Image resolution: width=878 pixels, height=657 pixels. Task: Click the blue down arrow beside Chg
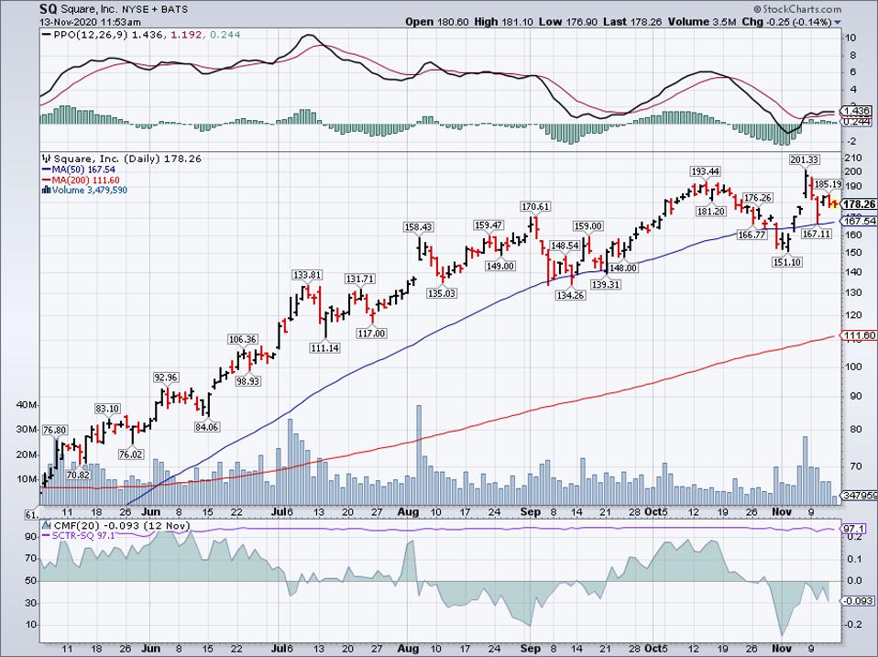coord(838,22)
